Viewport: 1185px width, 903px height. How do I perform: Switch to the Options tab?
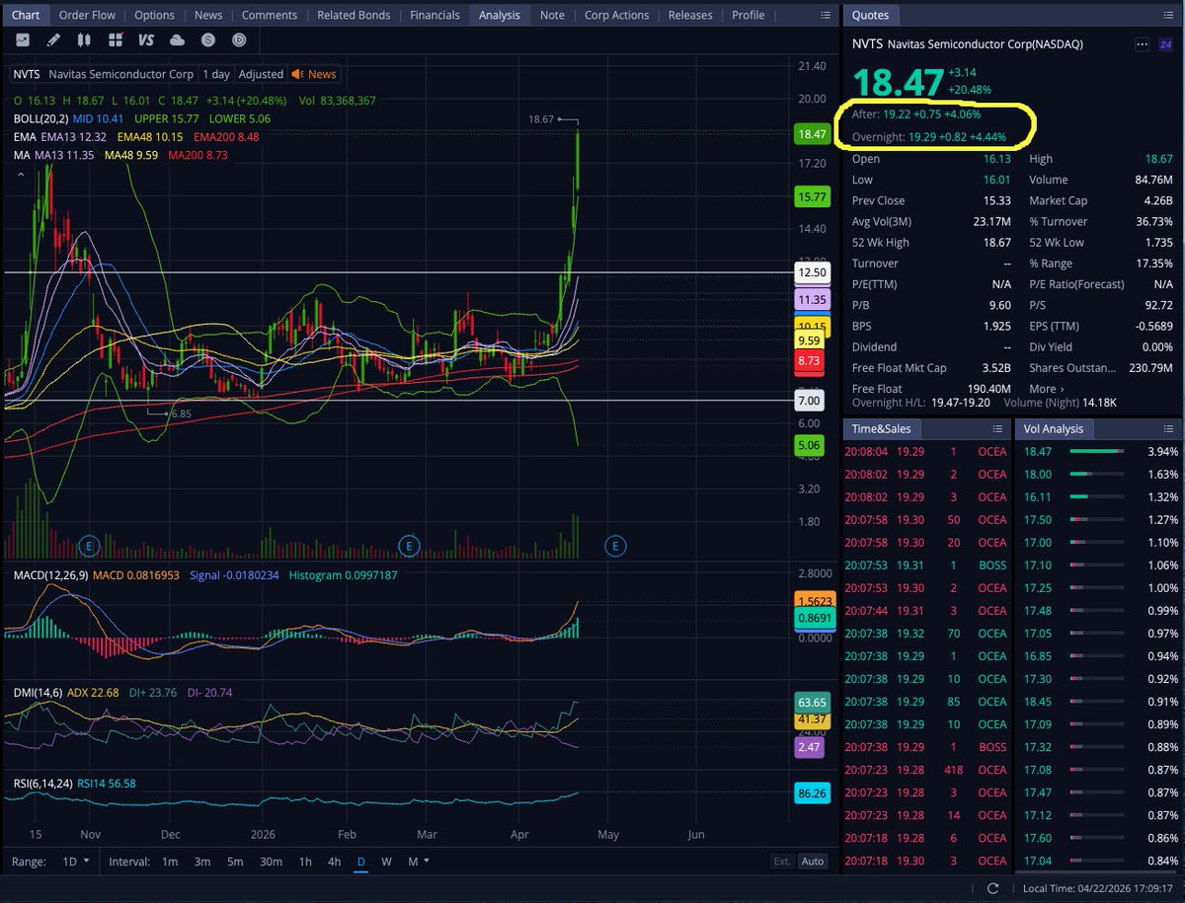(154, 15)
